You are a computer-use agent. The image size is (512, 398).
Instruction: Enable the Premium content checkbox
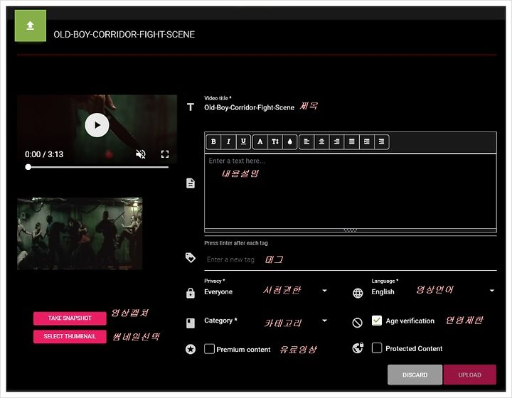click(209, 348)
